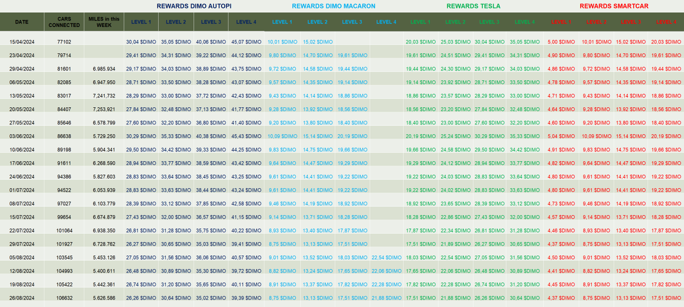Screen dimensions: 684x307
Task: Click Tesla level 2 cell 23,57 $DIMO
Action: point(455,95)
